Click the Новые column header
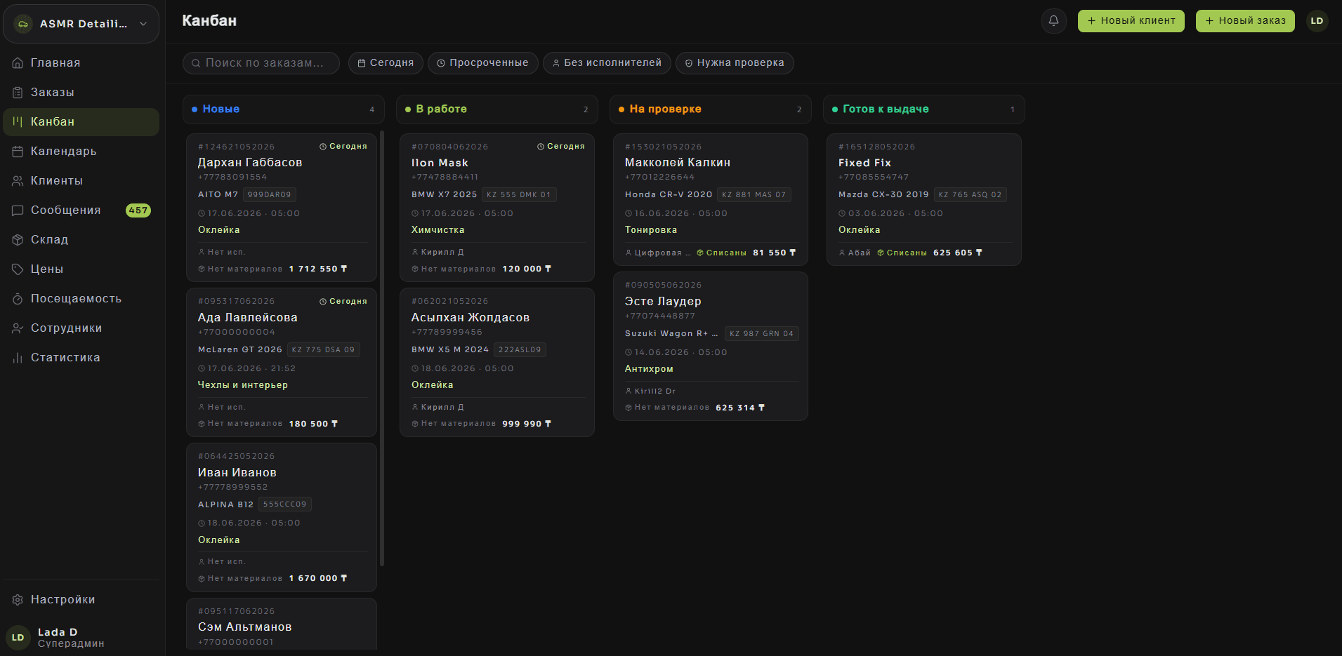Image resolution: width=1342 pixels, height=656 pixels. 283,109
